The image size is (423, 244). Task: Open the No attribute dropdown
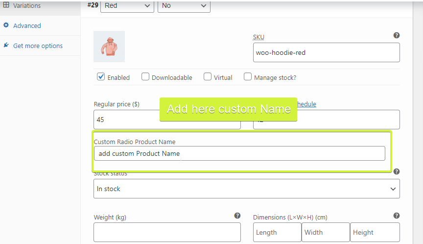(184, 6)
